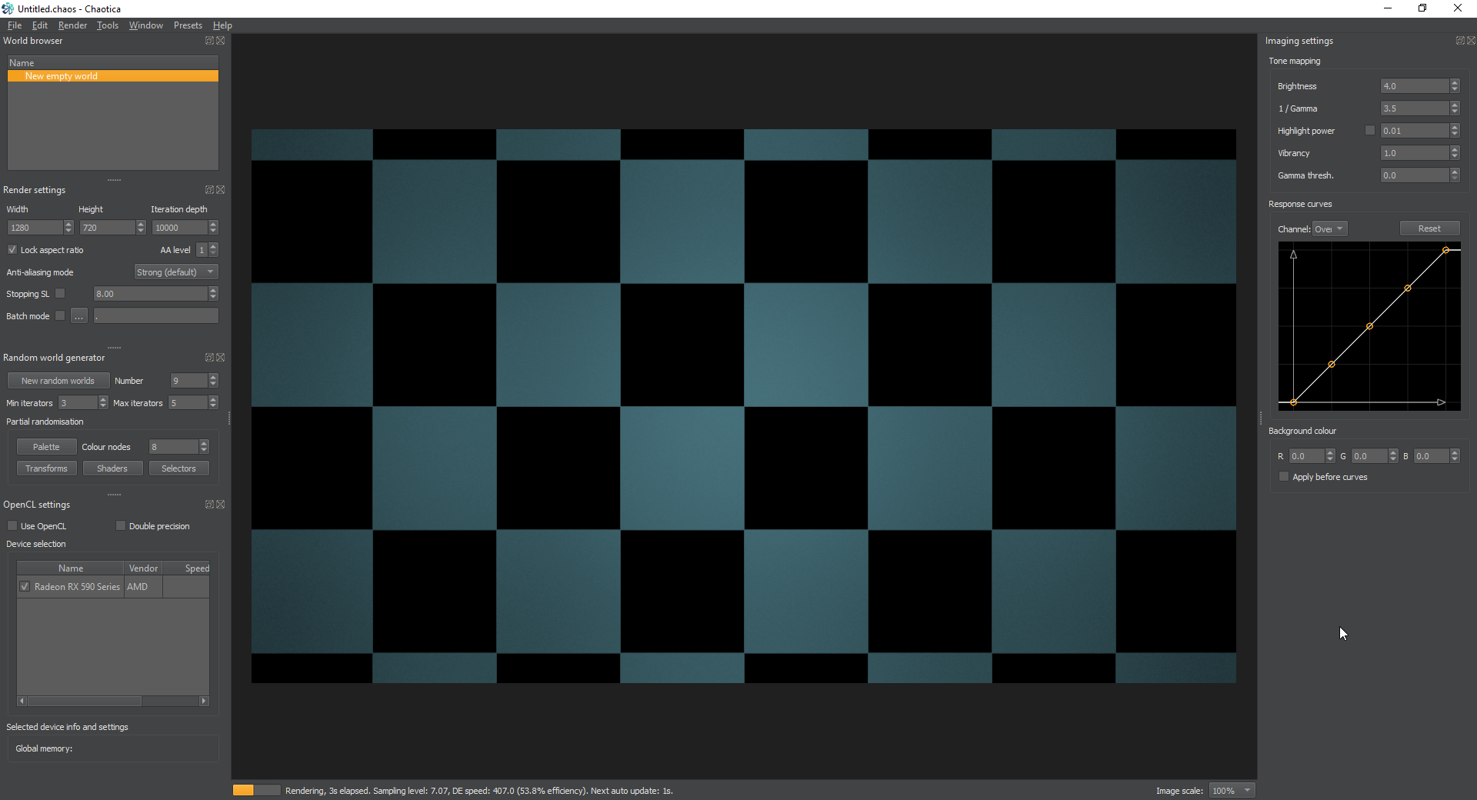The image size is (1477, 800).
Task: Uncheck the Radeon RX 590 Series device
Action: pos(25,587)
